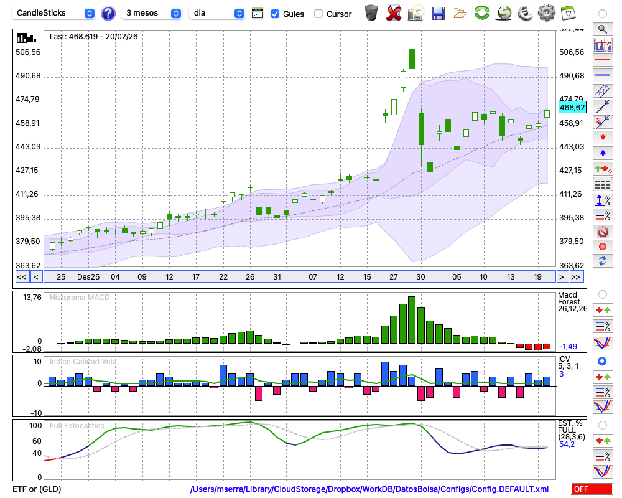Click the green refresh arrows icon
The height and width of the screenshot is (498, 622).
(481, 13)
